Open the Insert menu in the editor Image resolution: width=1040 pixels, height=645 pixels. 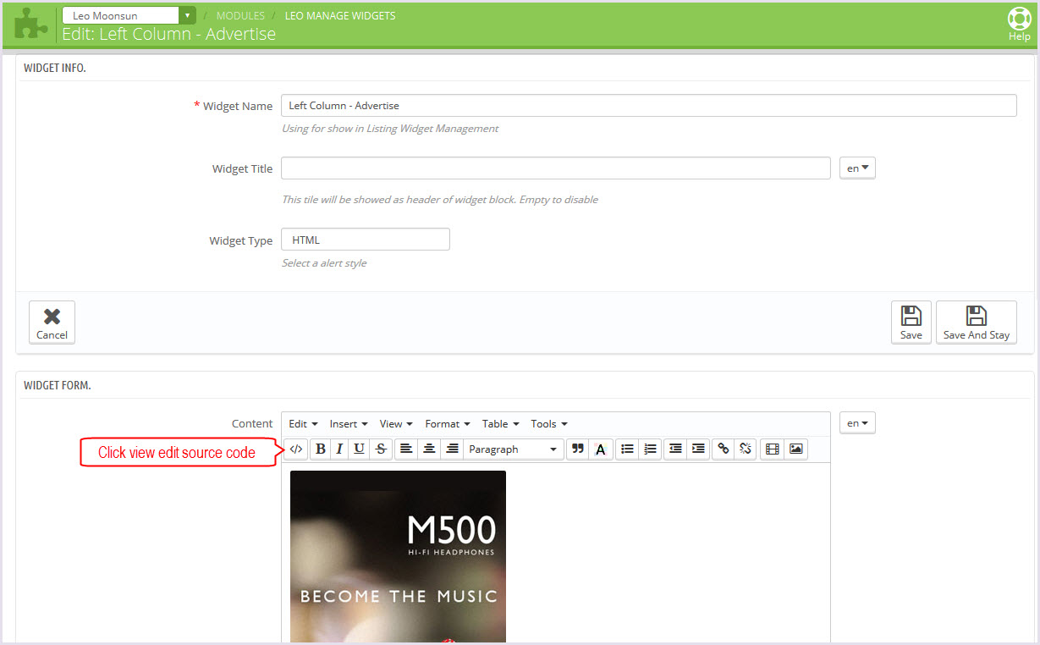(349, 424)
